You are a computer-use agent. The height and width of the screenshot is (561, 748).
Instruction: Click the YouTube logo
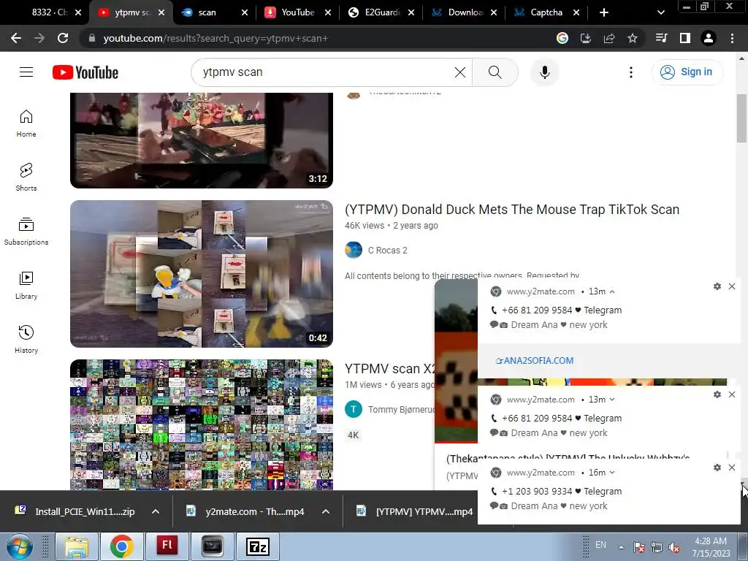85,72
